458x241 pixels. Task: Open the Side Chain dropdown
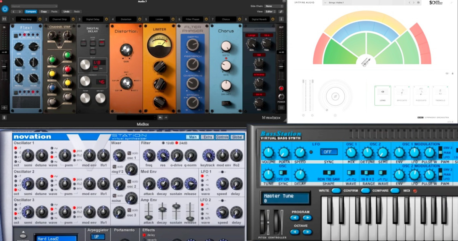coord(274,6)
